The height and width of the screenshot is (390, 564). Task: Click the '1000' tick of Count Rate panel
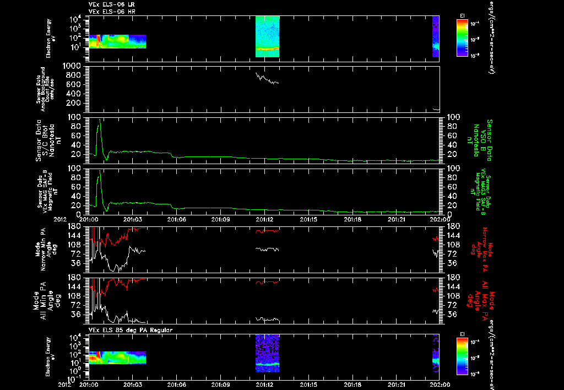pos(71,66)
